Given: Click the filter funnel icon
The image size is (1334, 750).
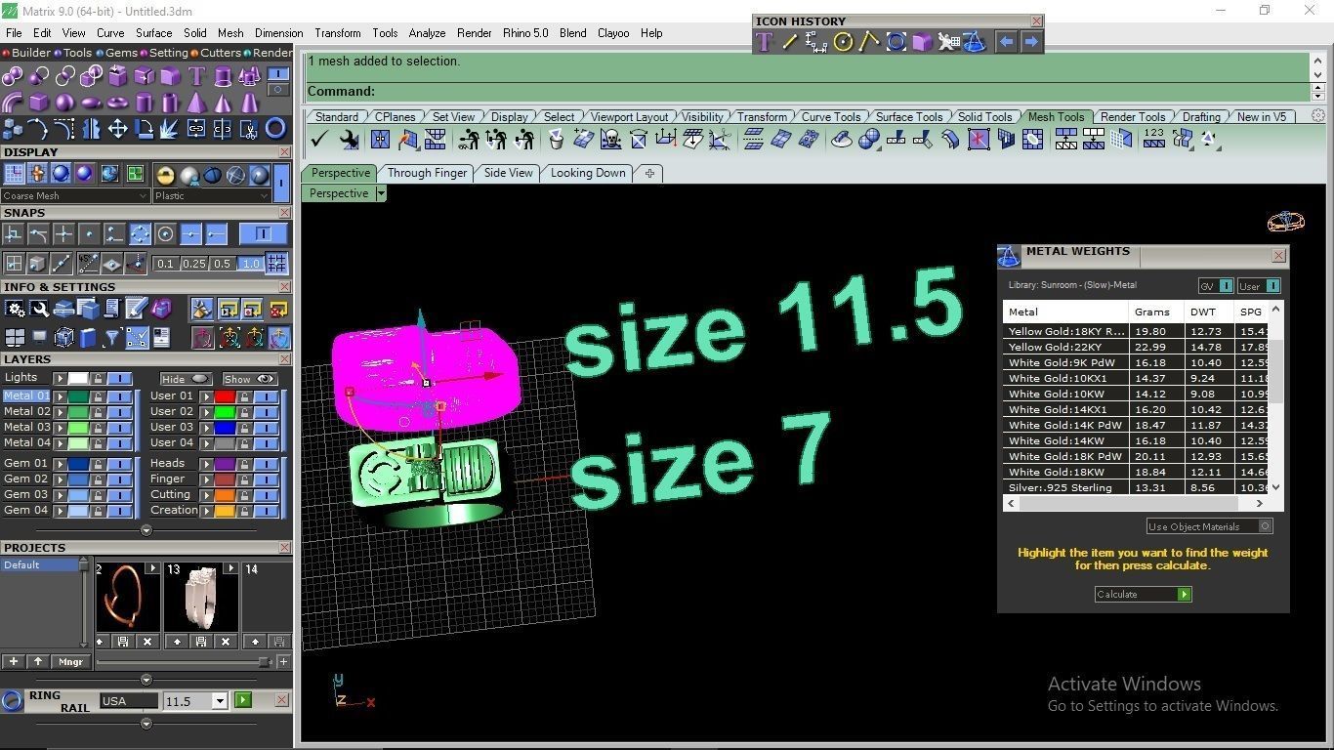Looking at the screenshot, I should [113, 338].
